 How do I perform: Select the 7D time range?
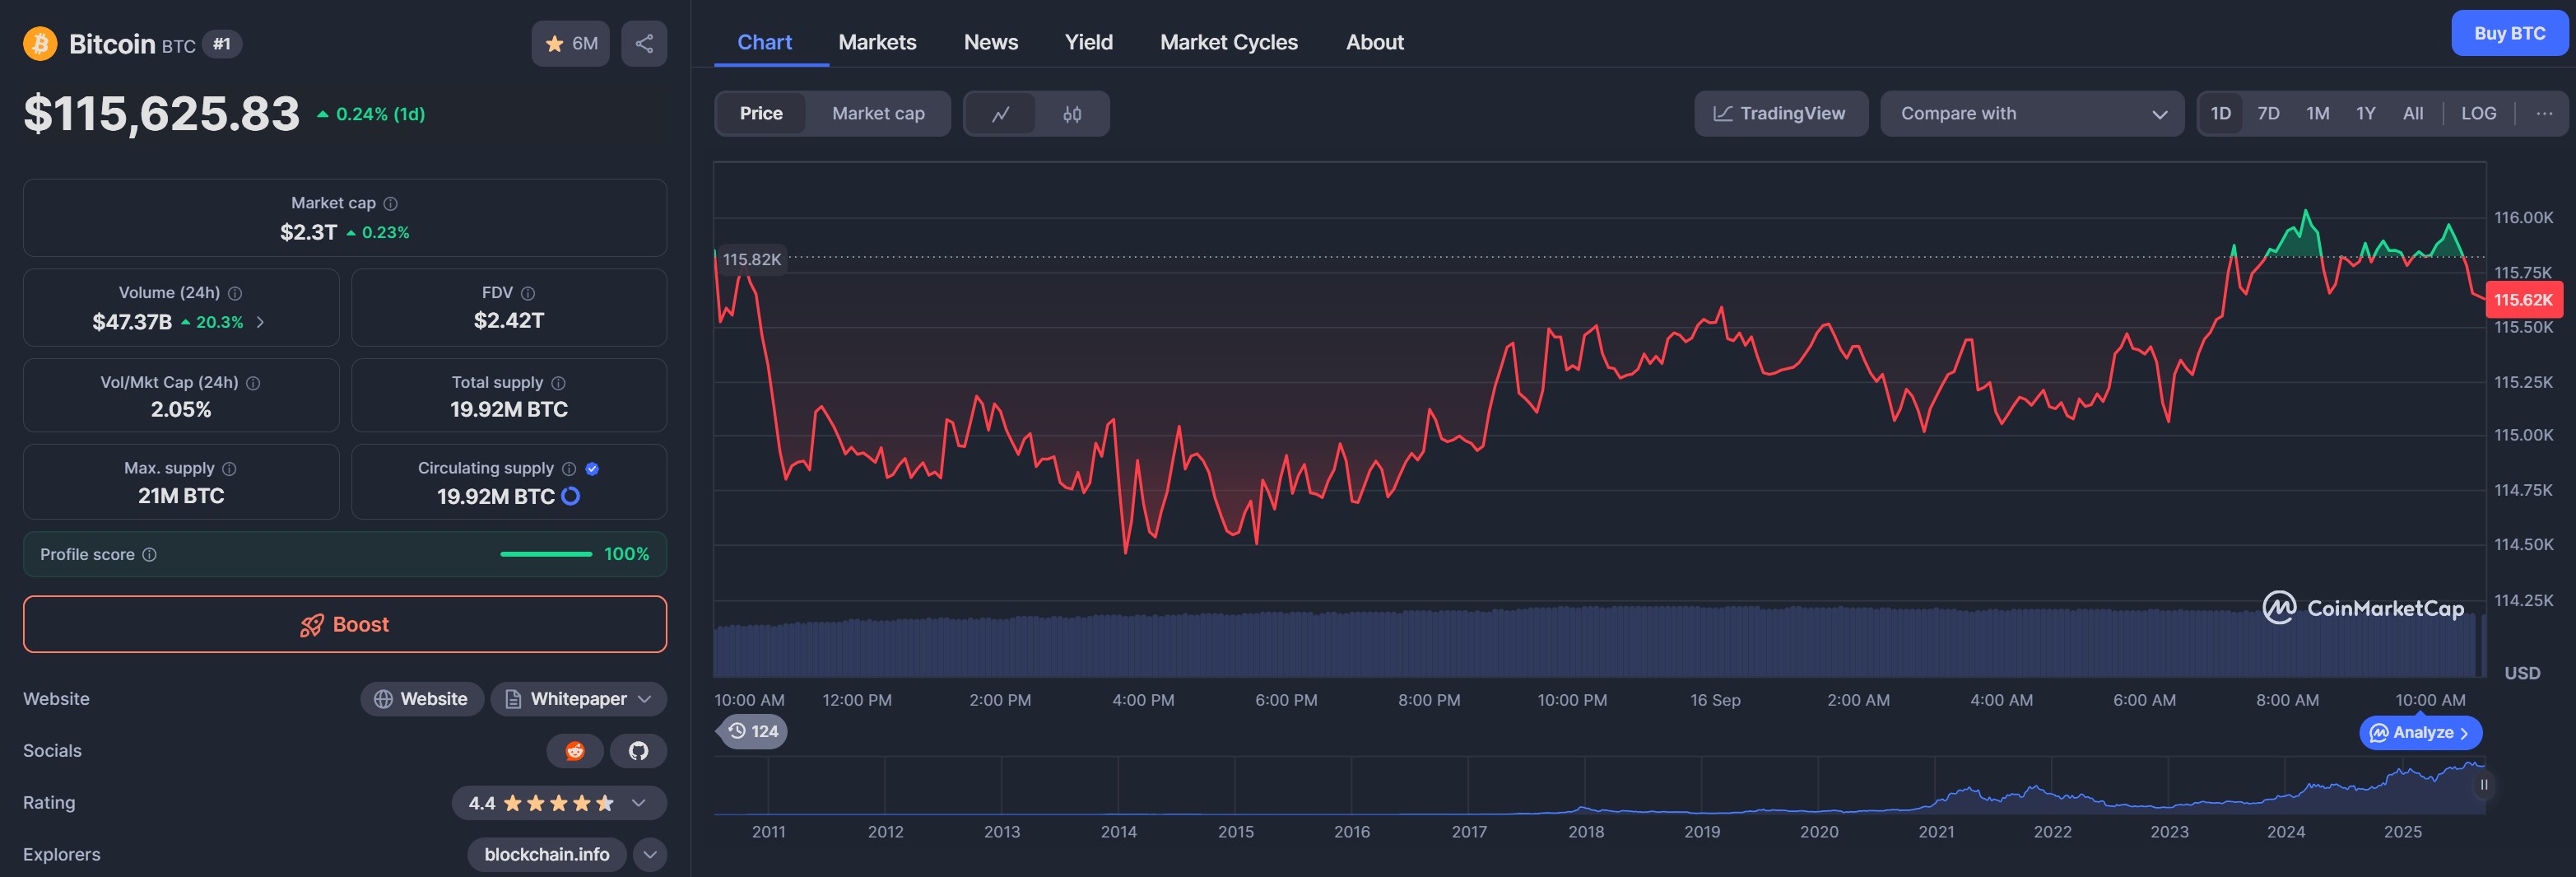2268,114
